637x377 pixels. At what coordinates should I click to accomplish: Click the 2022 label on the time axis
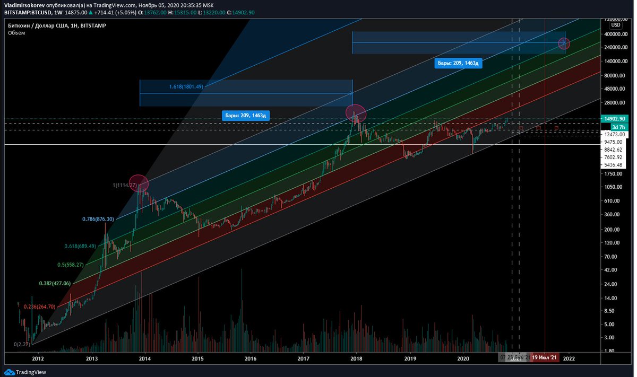[569, 358]
